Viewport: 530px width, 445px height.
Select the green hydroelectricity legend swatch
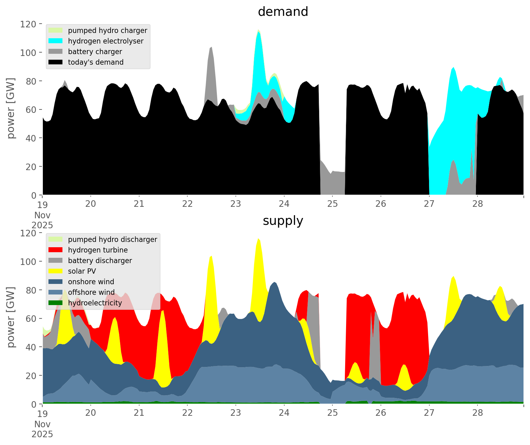[56, 303]
